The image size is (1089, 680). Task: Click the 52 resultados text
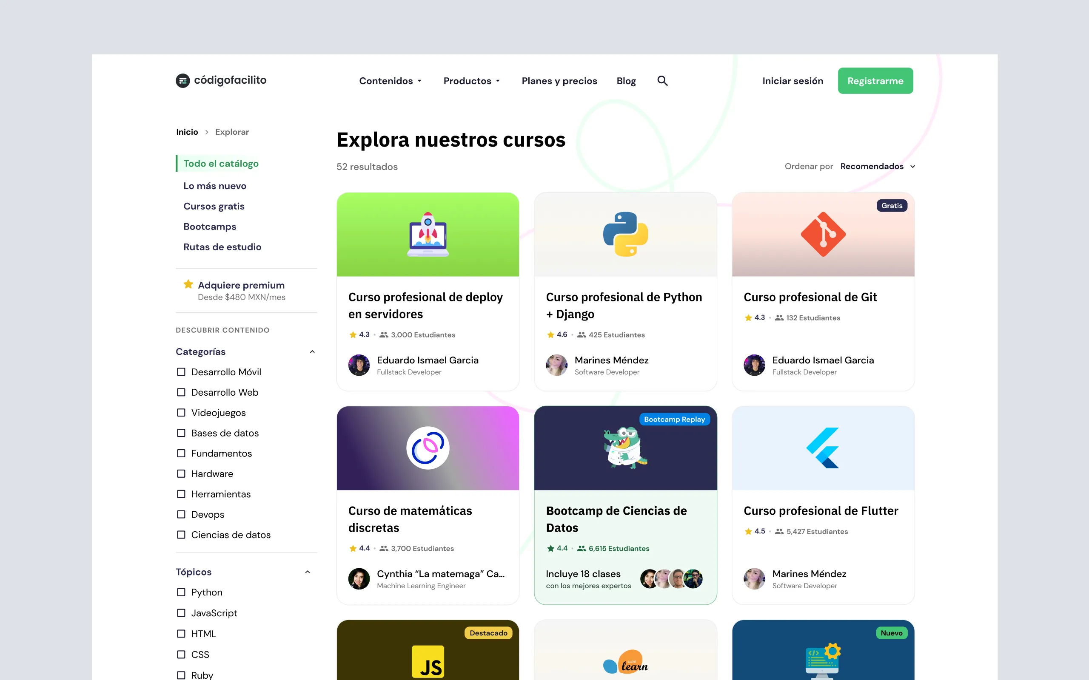coord(367,167)
